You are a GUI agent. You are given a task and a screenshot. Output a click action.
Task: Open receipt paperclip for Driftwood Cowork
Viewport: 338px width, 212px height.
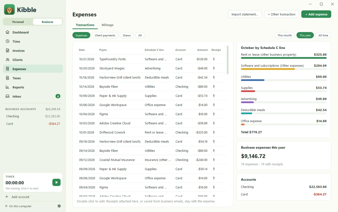214,132
